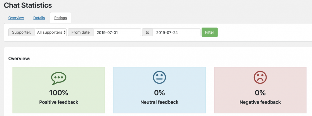Switch to the Details tab
Viewport: 312px width, 116px height.
(39, 18)
